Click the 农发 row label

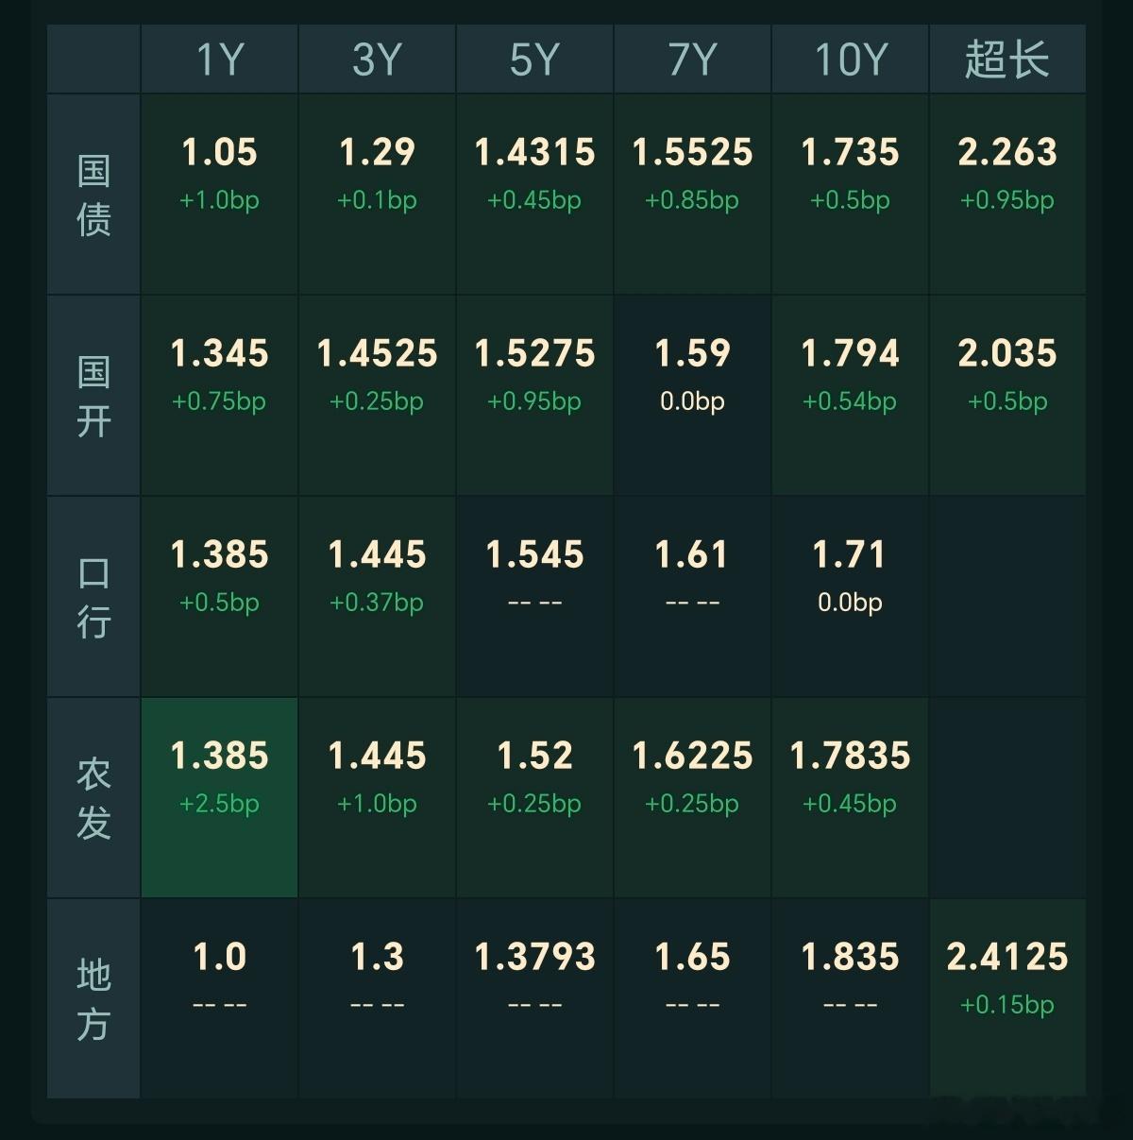pos(93,798)
